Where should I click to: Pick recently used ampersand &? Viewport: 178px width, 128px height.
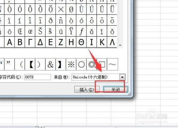[x=51, y=64]
